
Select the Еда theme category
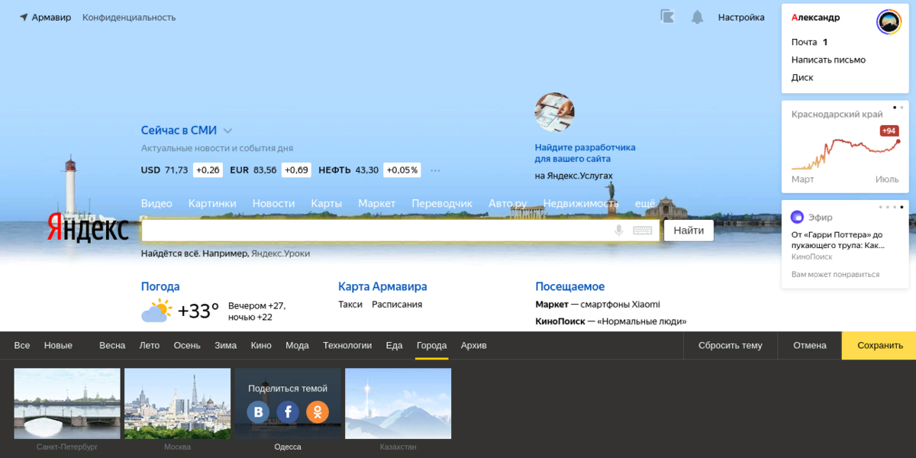pos(394,345)
